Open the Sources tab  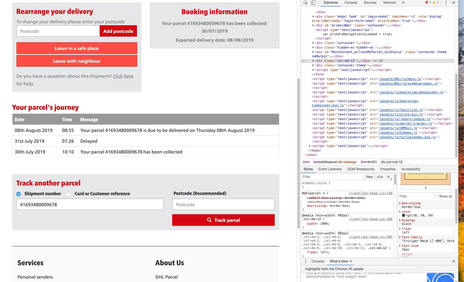(x=370, y=3)
